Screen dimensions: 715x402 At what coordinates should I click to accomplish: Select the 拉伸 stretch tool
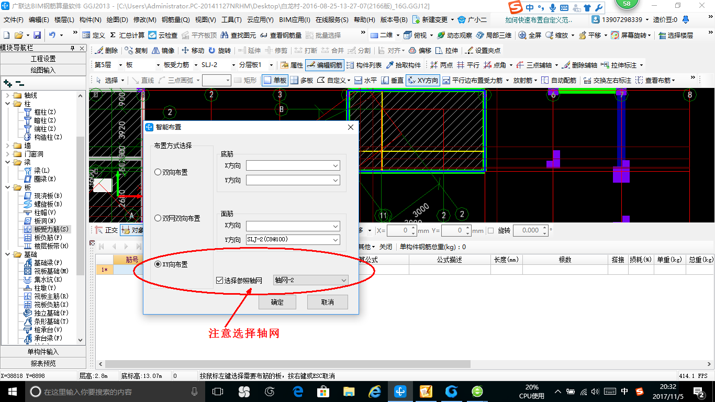[x=446, y=50]
